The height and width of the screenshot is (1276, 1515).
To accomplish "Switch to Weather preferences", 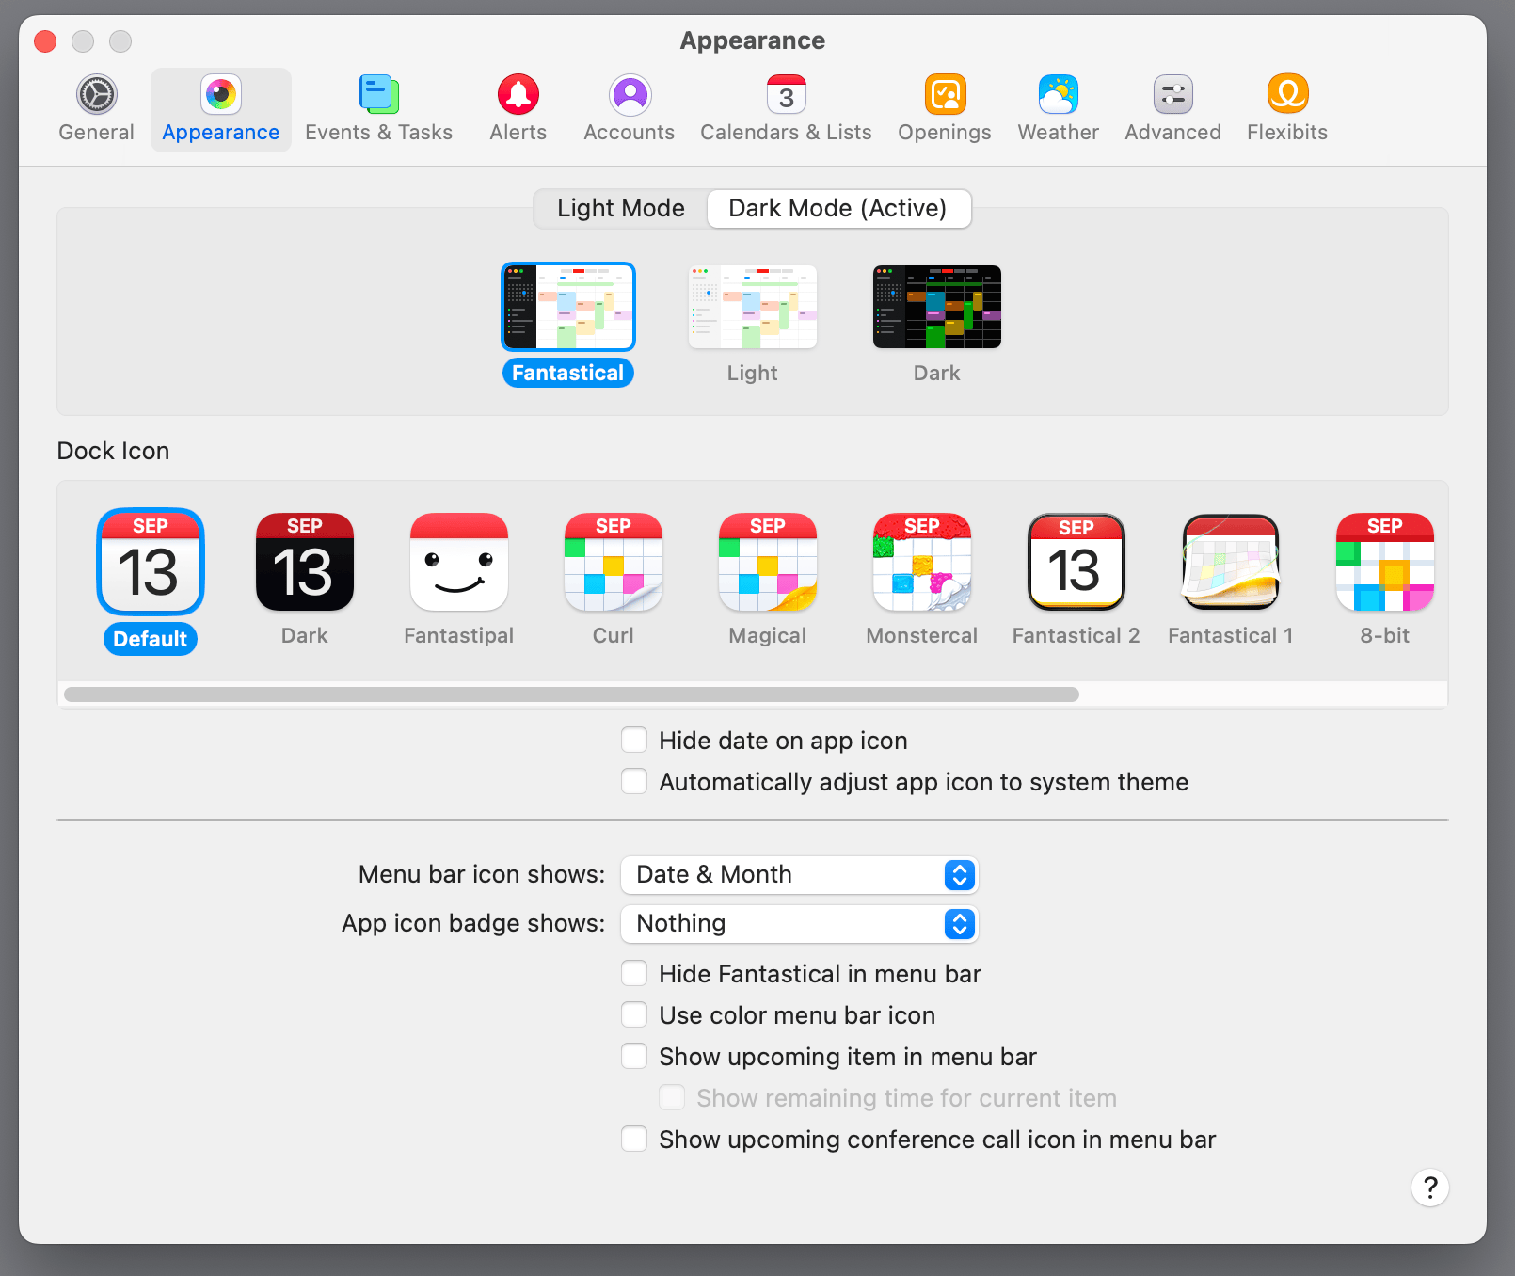I will click(x=1058, y=109).
